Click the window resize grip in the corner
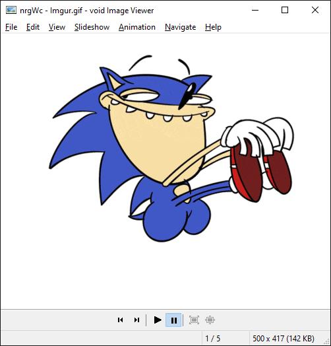The height and width of the screenshot is (346, 331). 327,342
